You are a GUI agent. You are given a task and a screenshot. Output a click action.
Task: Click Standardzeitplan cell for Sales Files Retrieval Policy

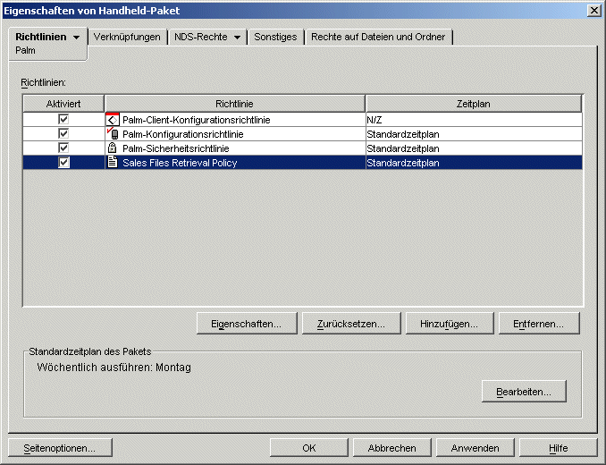coord(474,163)
